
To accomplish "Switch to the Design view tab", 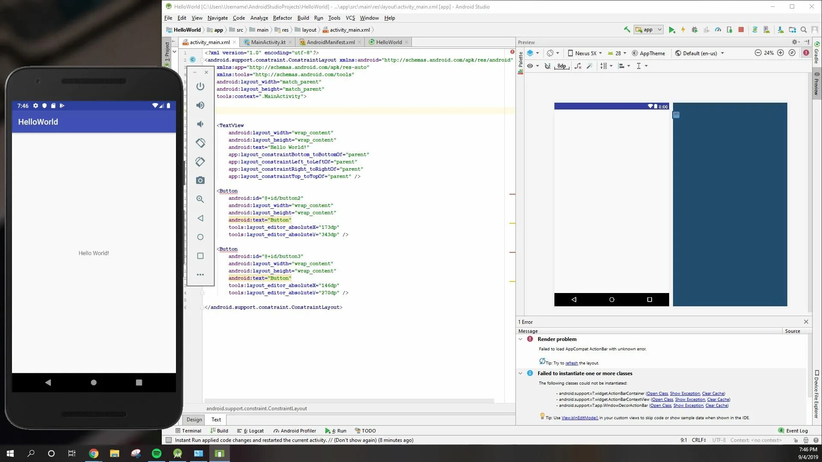I will 194,420.
